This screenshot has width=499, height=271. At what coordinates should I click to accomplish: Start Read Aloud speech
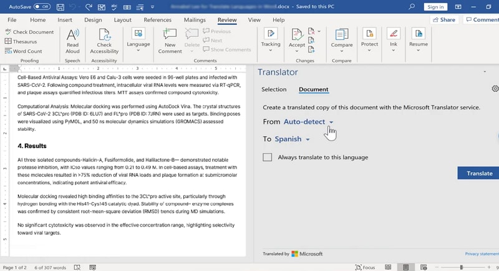pyautogui.click(x=72, y=41)
